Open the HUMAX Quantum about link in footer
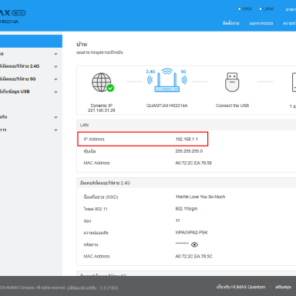 [240, 287]
